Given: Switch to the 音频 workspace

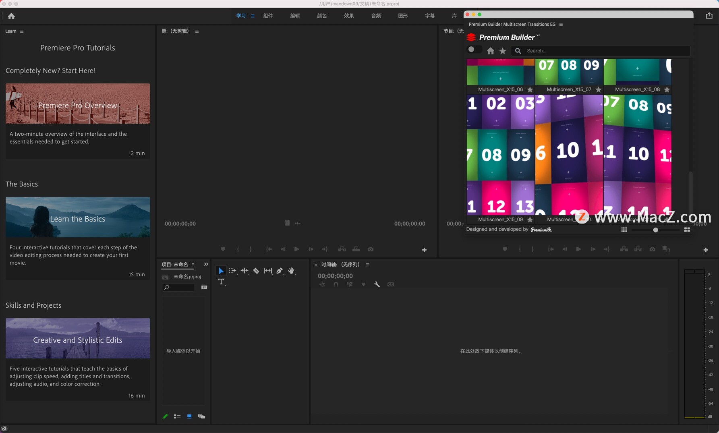Looking at the screenshot, I should click(x=376, y=16).
